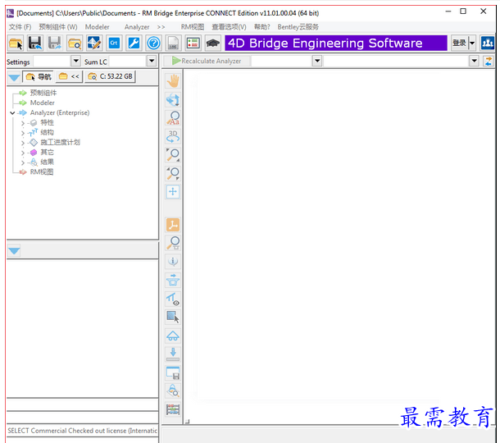Screen dimensions: 500x443
Task: Open dropdown next to Recalculate Analyzer
Action: tap(317, 61)
